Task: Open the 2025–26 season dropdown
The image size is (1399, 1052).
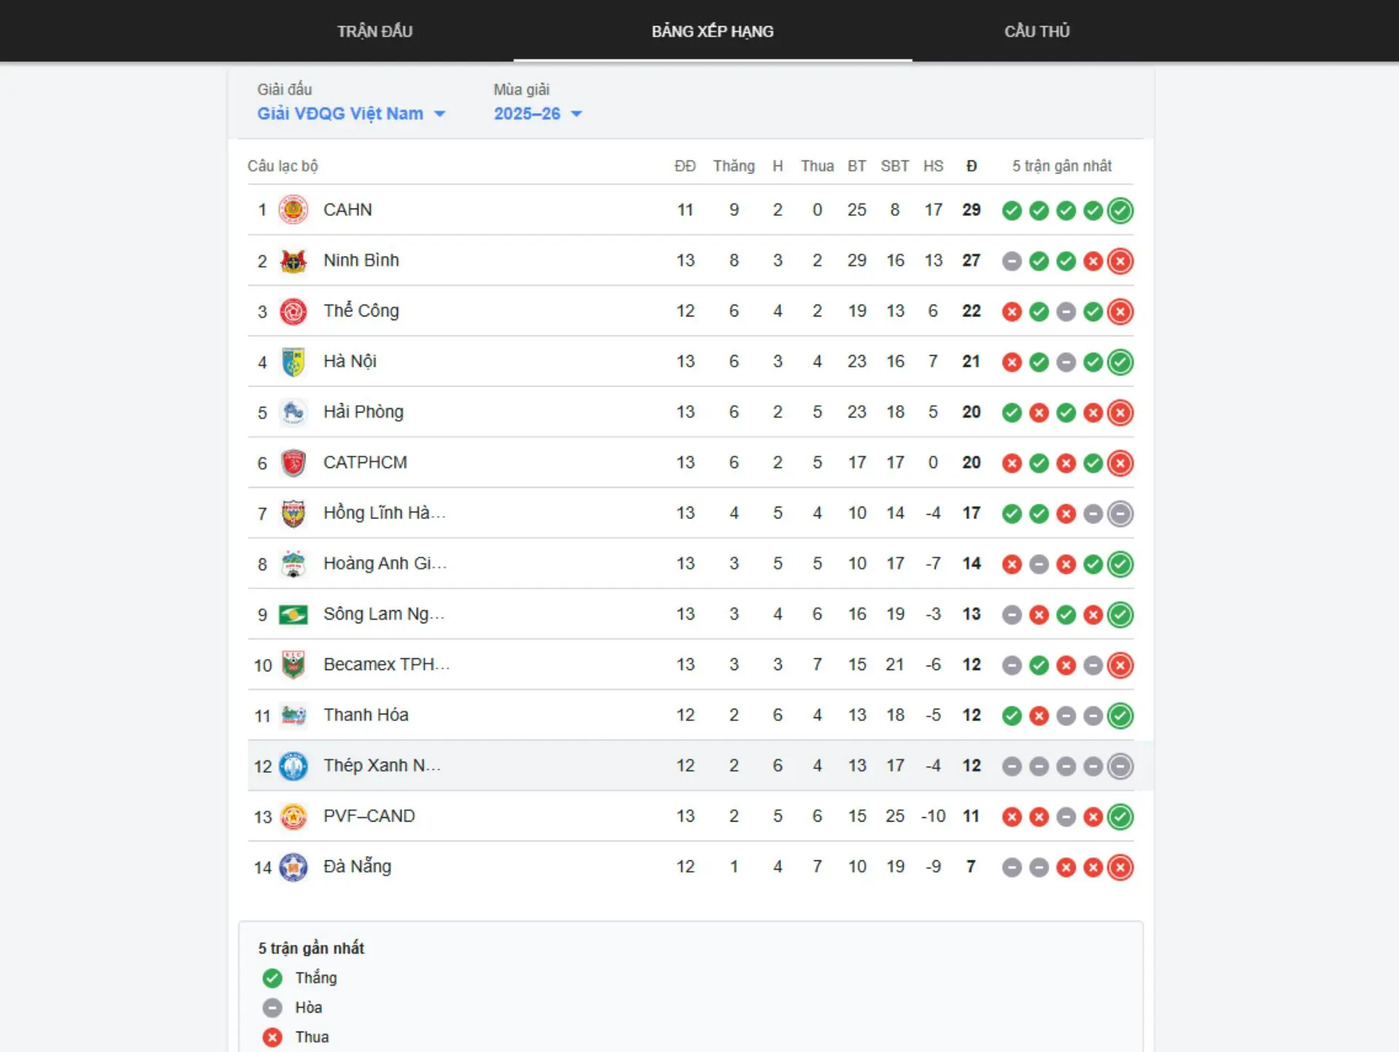Action: point(538,114)
